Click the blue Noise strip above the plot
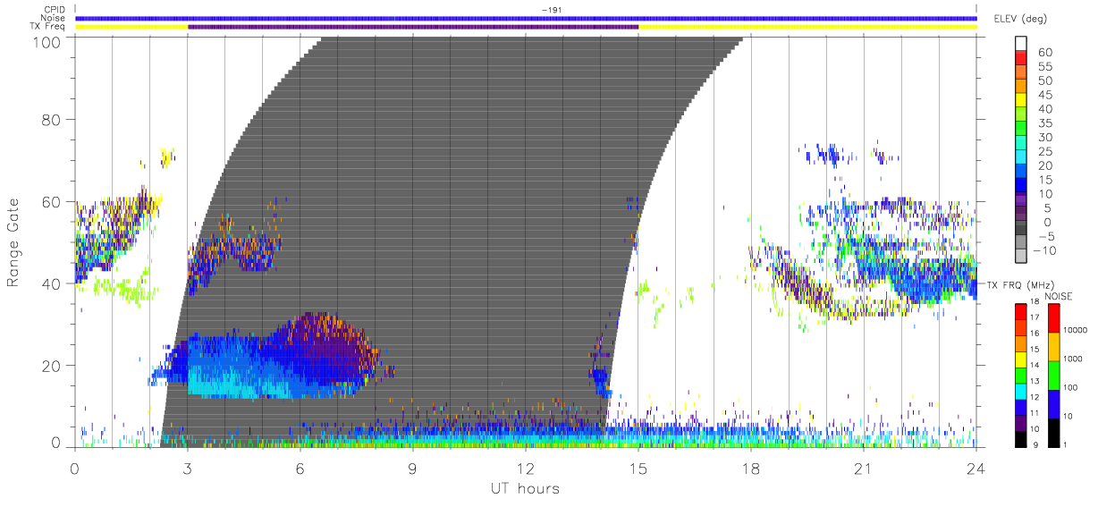Image resolution: width=1098 pixels, height=507 pixels. pos(526,18)
